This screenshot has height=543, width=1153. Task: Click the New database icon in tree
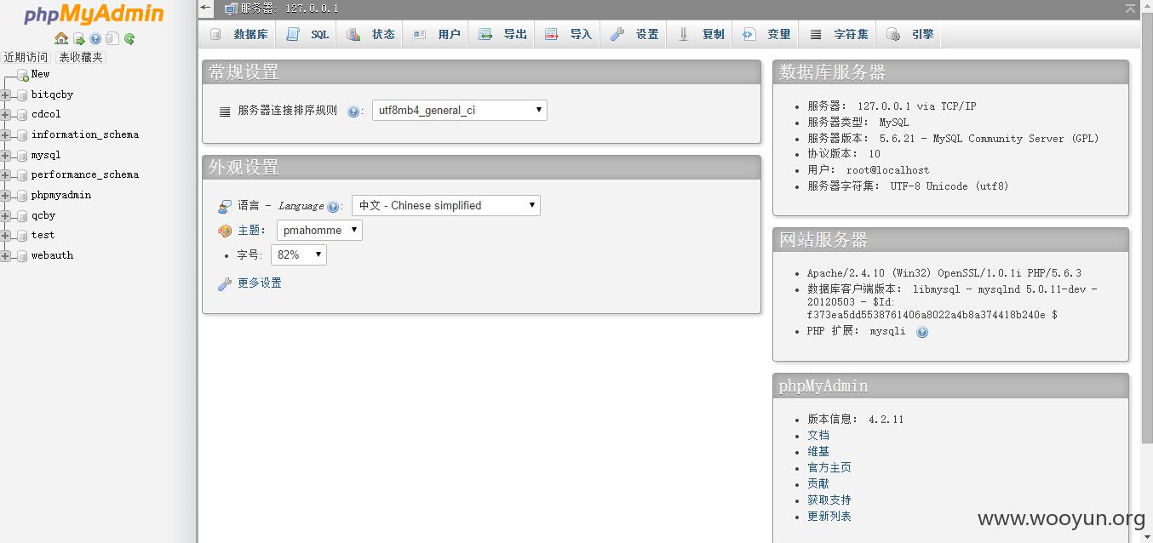(x=23, y=75)
